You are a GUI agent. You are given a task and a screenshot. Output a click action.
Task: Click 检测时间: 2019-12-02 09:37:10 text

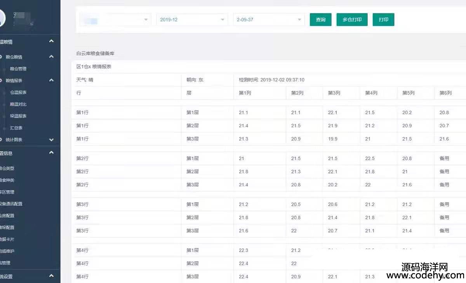[x=271, y=80]
